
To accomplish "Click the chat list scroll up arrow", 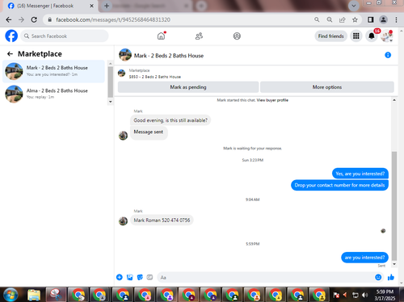I will [110, 64].
